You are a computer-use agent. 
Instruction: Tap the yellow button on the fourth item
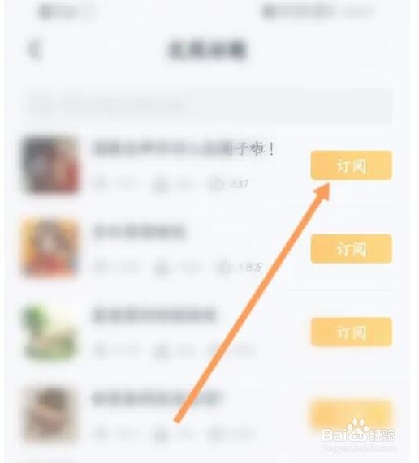[x=352, y=415]
